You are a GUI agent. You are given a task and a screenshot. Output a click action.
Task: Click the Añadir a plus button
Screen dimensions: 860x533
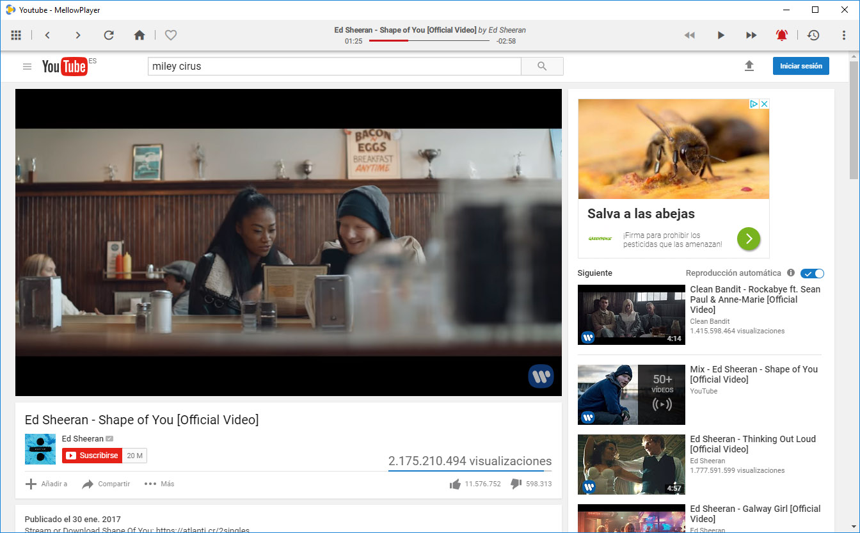46,484
